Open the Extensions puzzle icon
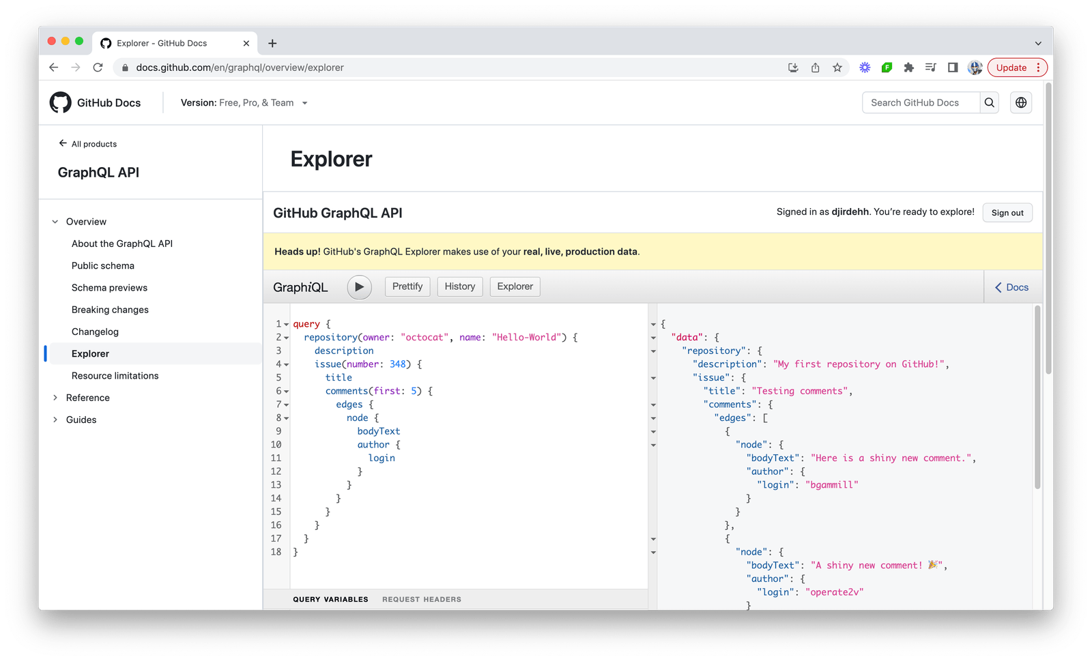This screenshot has height=661, width=1092. click(x=908, y=68)
